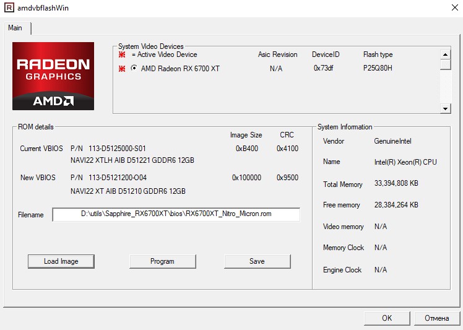Click Save to back up current VBIOS
Image resolution: width=463 pixels, height=330 pixels.
257,261
